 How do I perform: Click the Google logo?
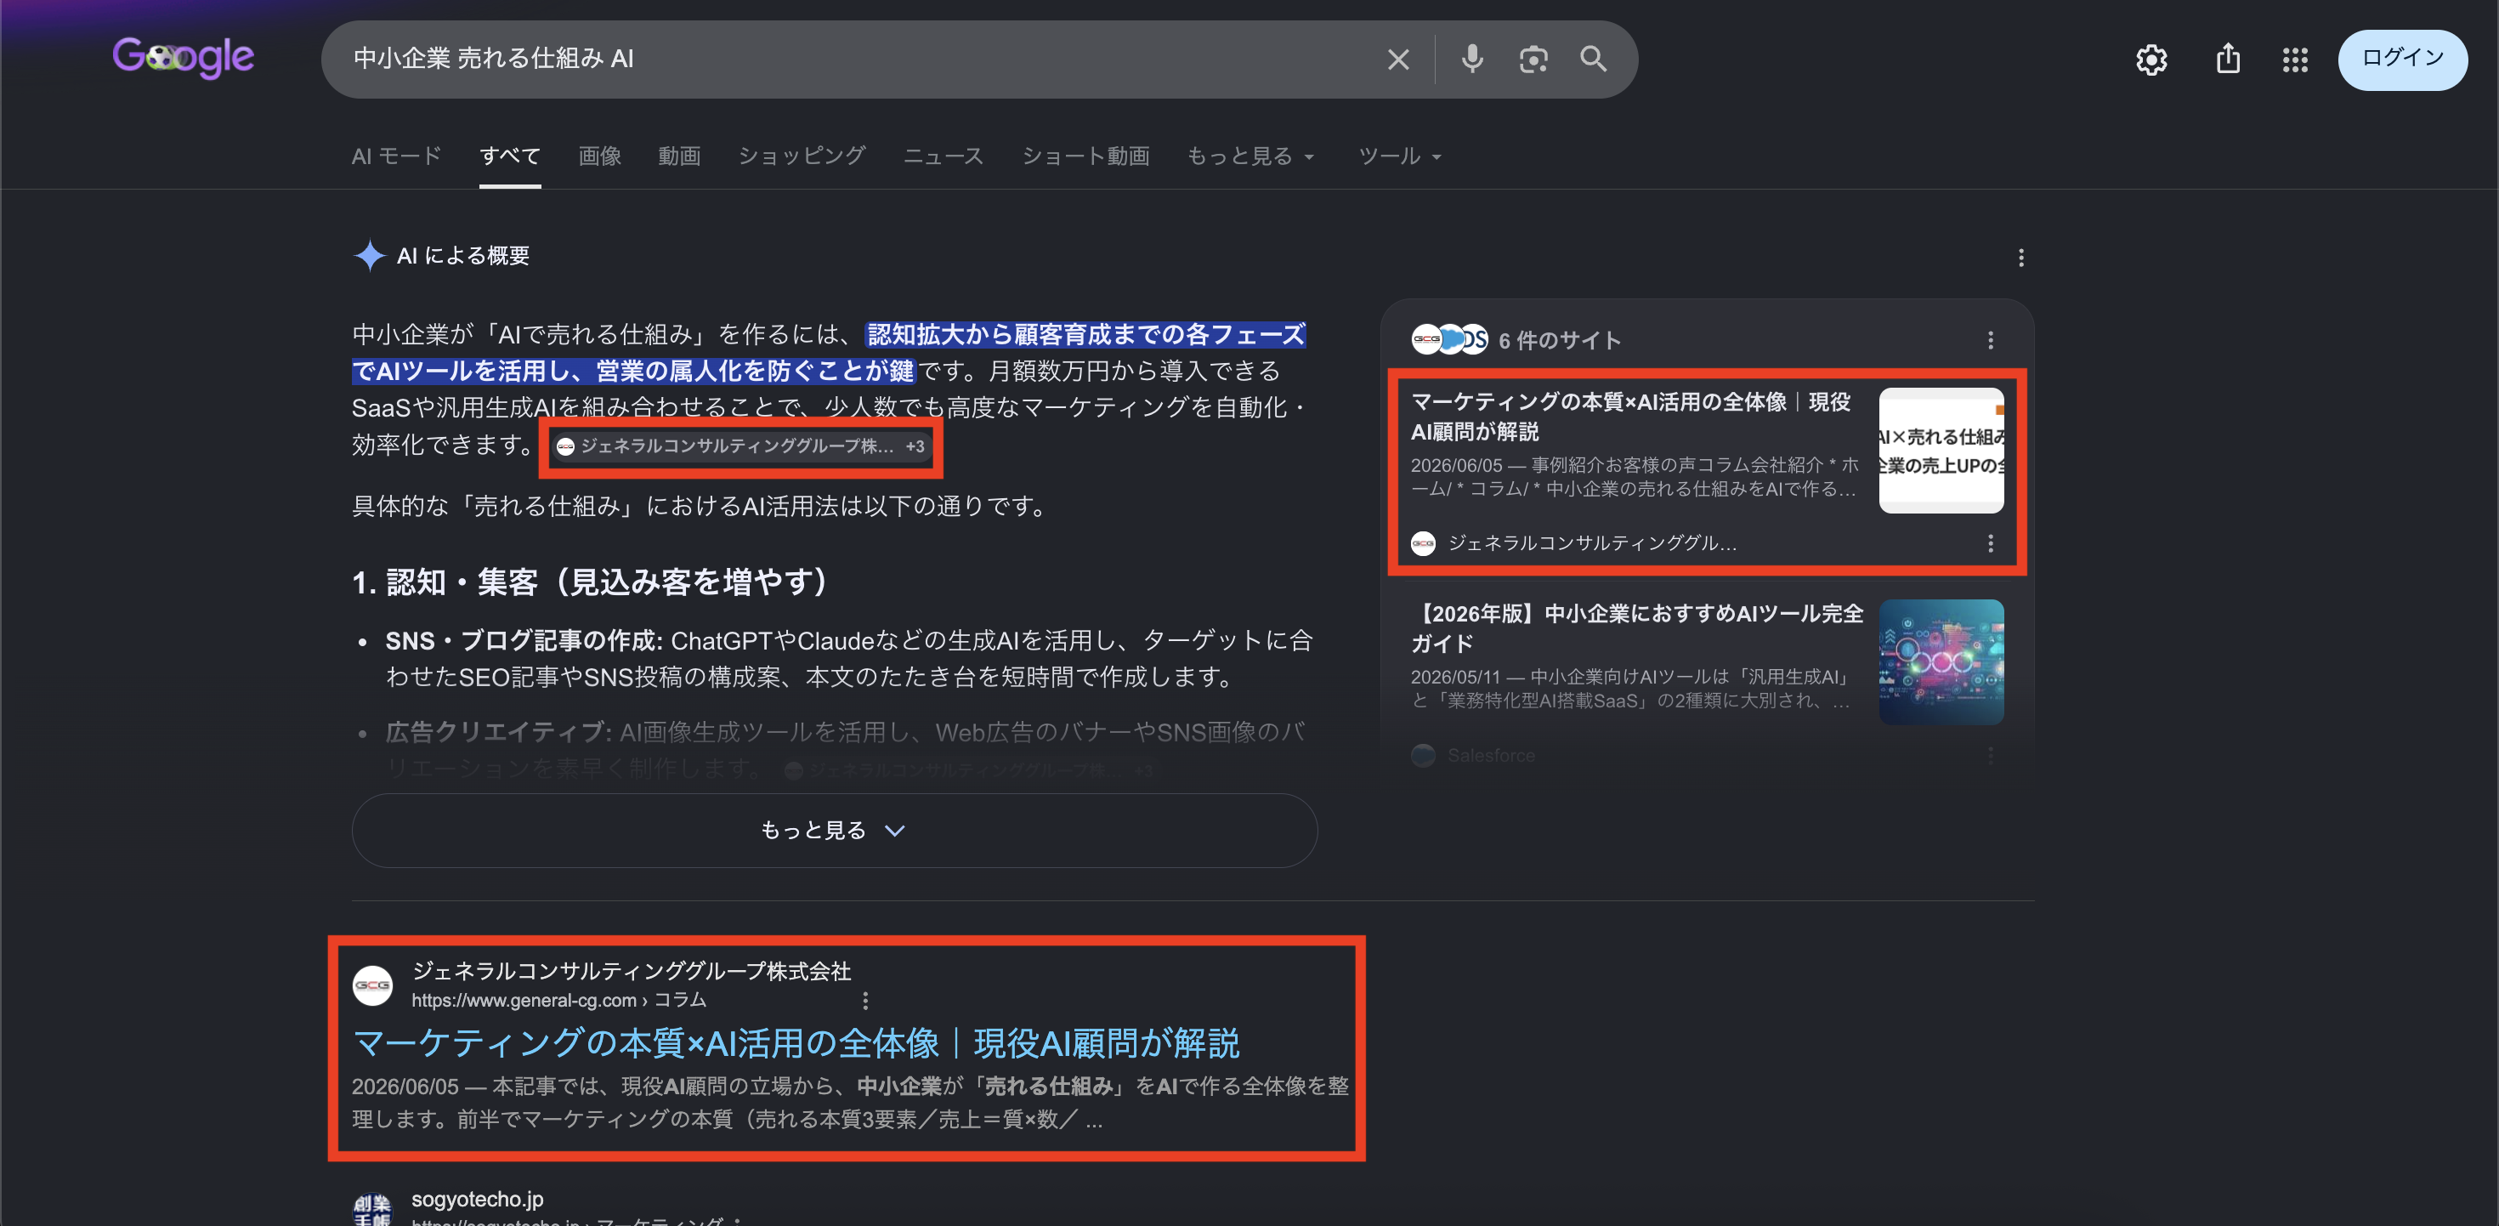[x=183, y=57]
